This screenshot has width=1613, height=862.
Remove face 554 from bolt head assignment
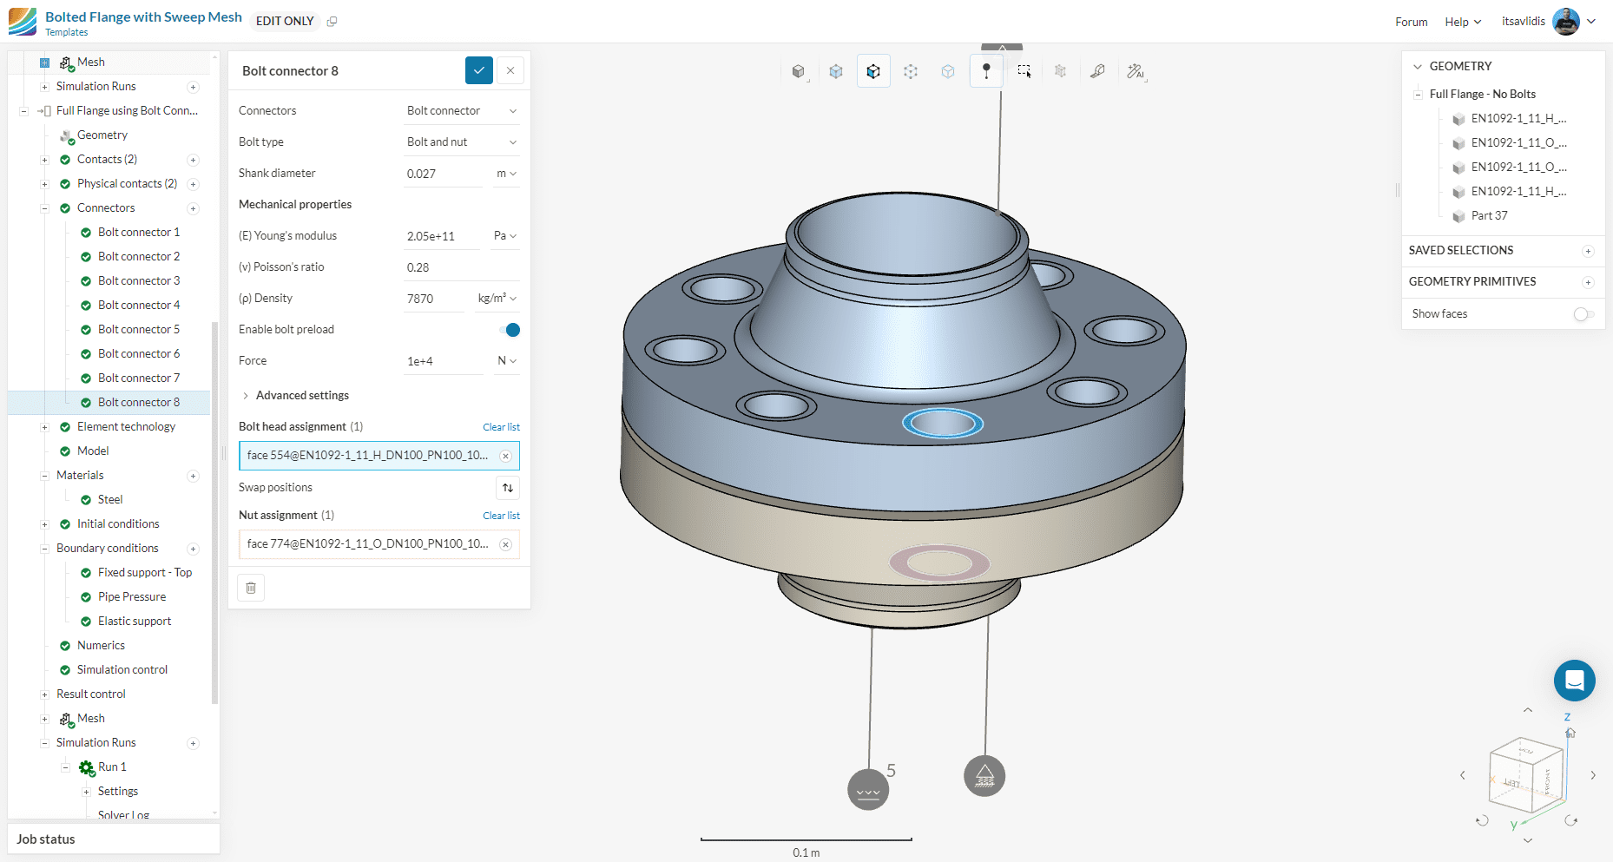tap(505, 456)
